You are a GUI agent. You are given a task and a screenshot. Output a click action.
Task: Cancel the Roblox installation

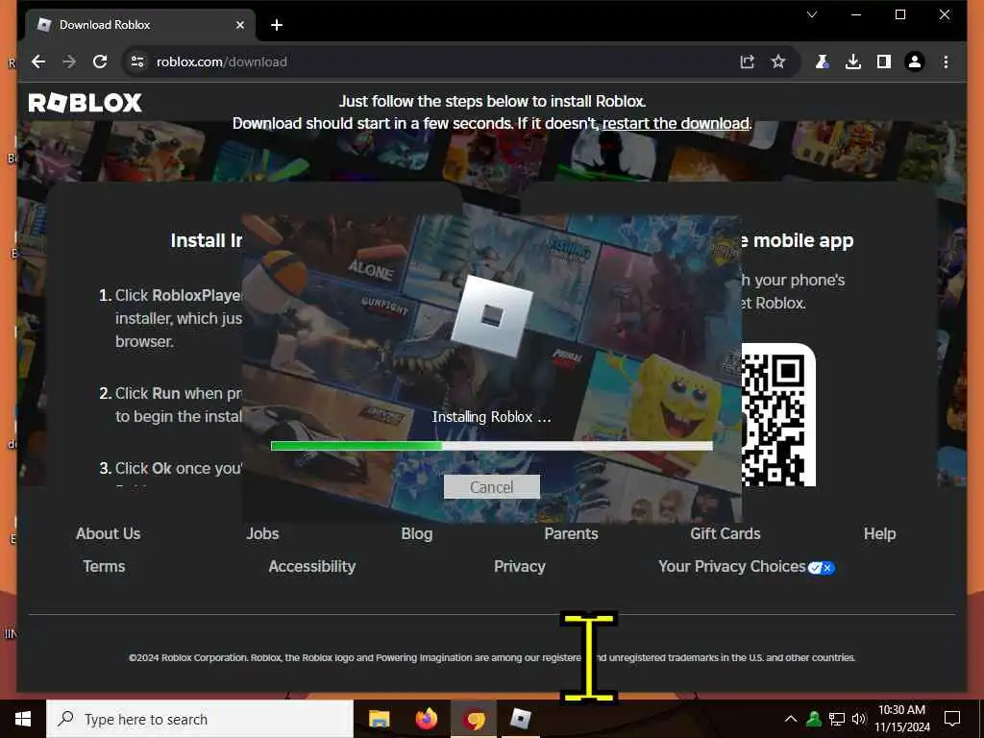(491, 487)
